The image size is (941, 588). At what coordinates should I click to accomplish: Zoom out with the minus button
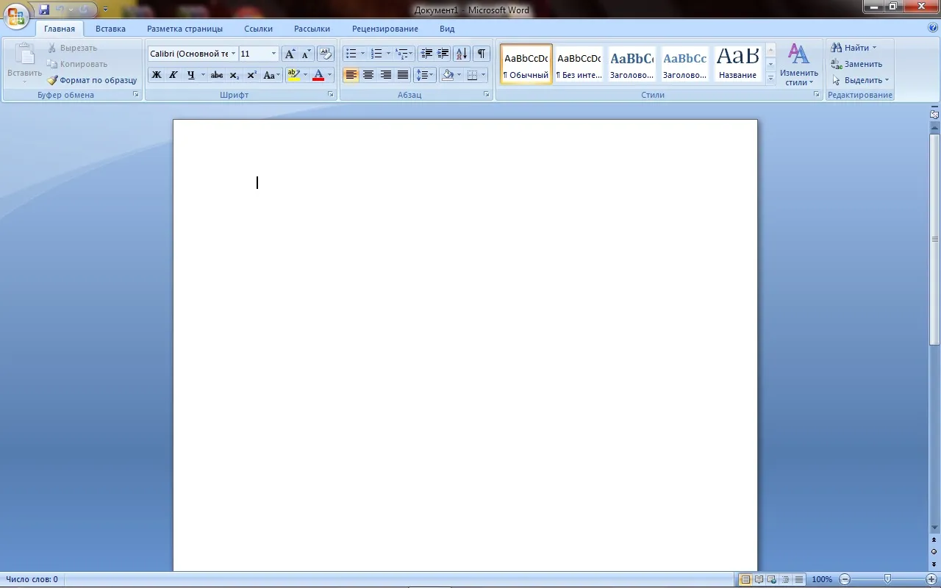(x=845, y=579)
